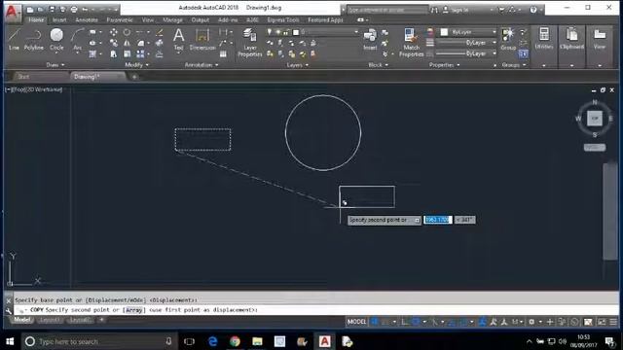This screenshot has width=623, height=350.
Task: Toggle the MODEL space status button
Action: pos(356,322)
